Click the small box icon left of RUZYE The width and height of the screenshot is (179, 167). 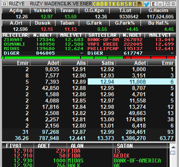tap(4, 4)
